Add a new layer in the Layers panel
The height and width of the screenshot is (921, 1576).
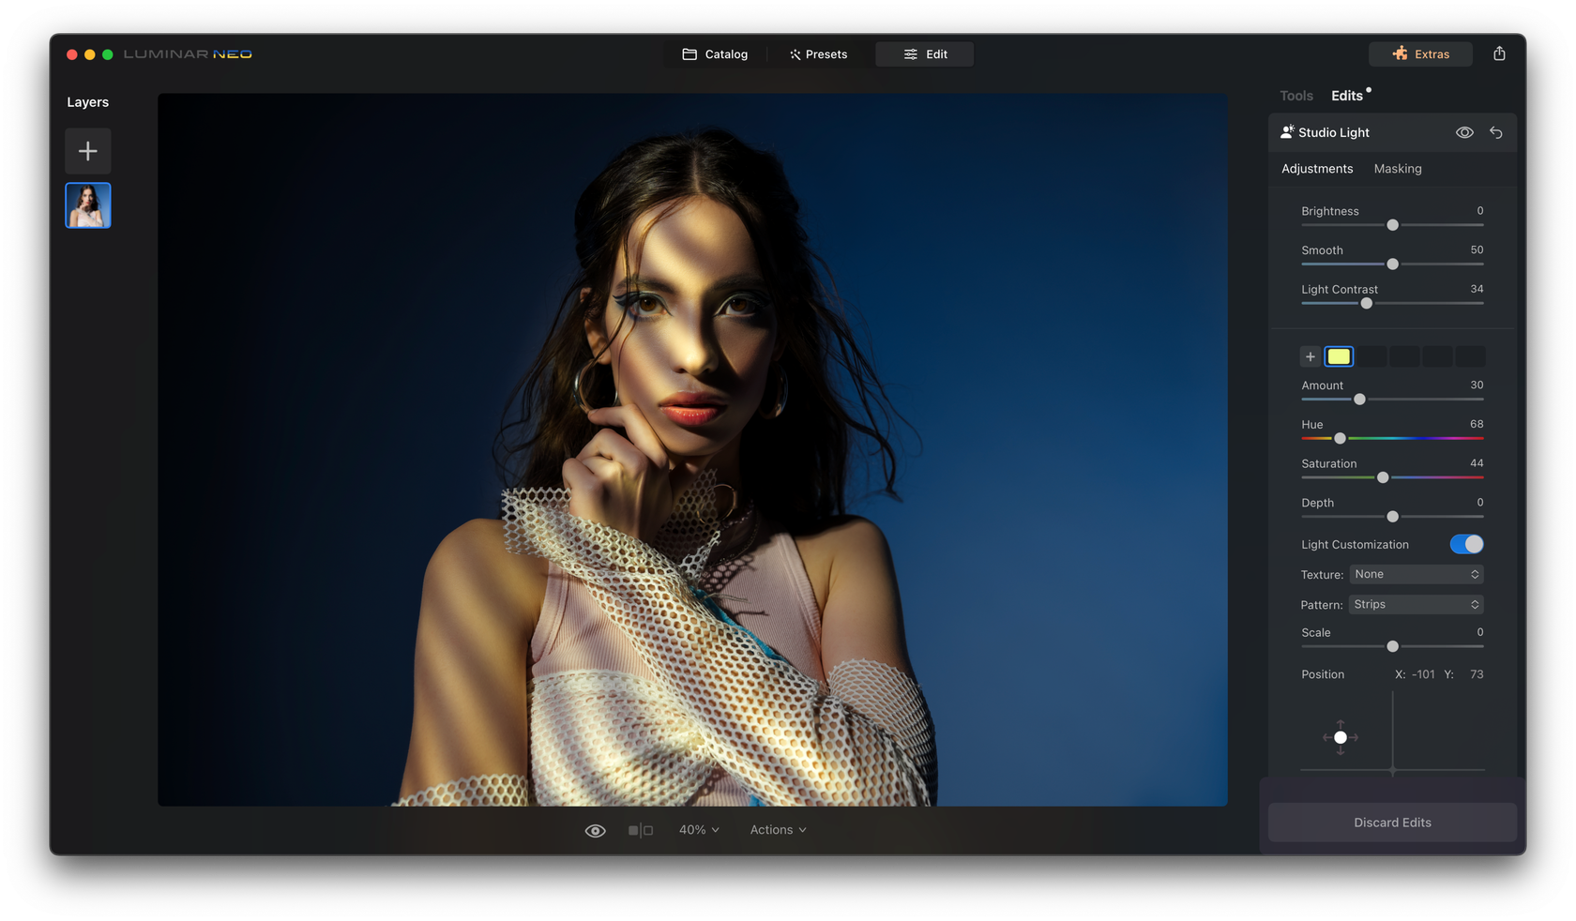87,150
